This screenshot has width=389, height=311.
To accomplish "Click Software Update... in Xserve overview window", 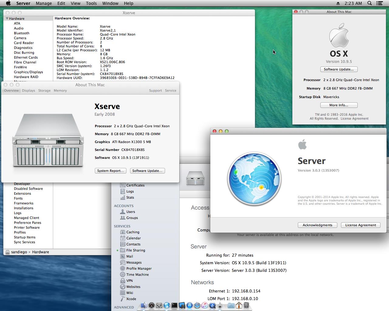I will (x=147, y=171).
